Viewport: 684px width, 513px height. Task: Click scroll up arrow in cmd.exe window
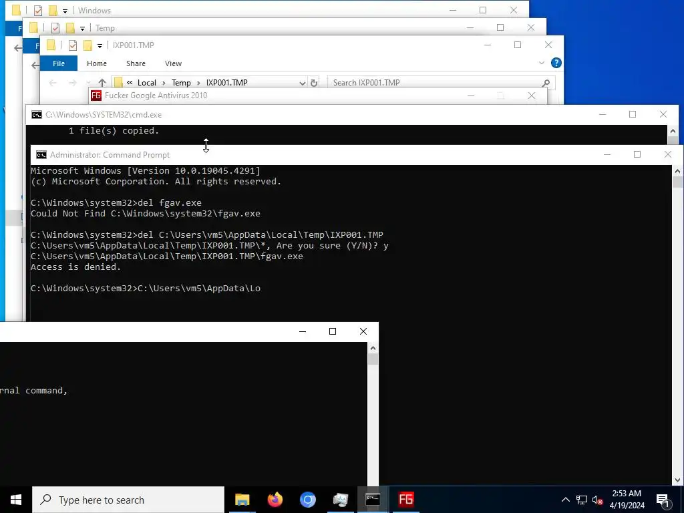[x=673, y=131]
